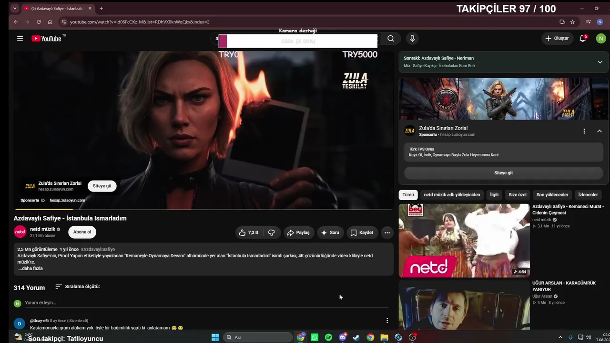Click the taskbar volume icon
The height and width of the screenshot is (343, 610).
(x=589, y=337)
